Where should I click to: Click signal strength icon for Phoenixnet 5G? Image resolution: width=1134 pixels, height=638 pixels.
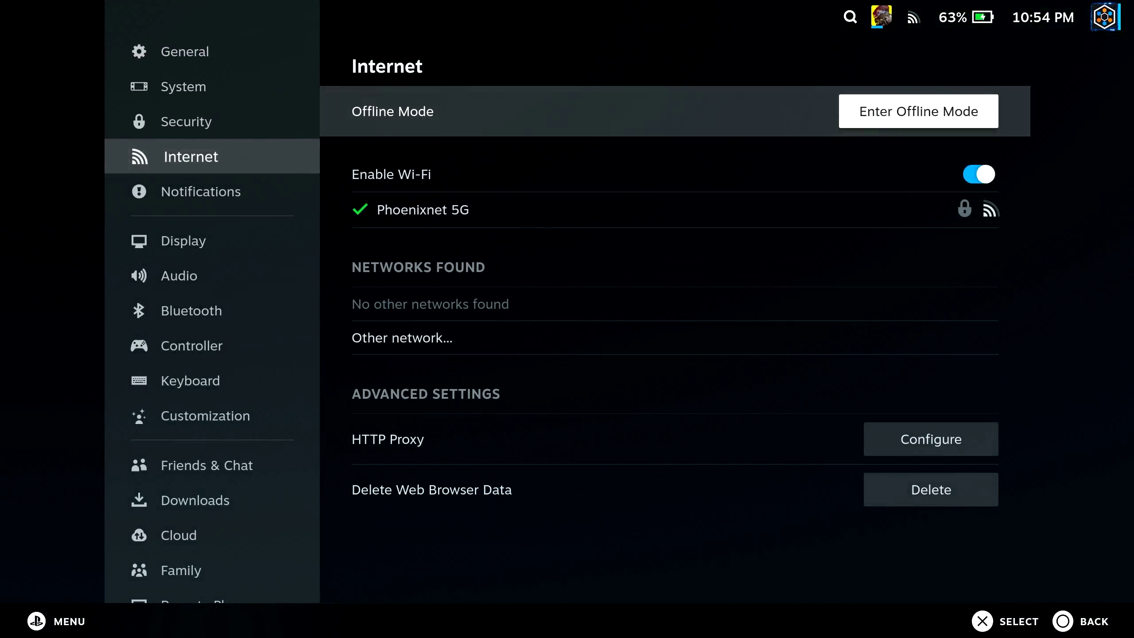click(x=990, y=209)
